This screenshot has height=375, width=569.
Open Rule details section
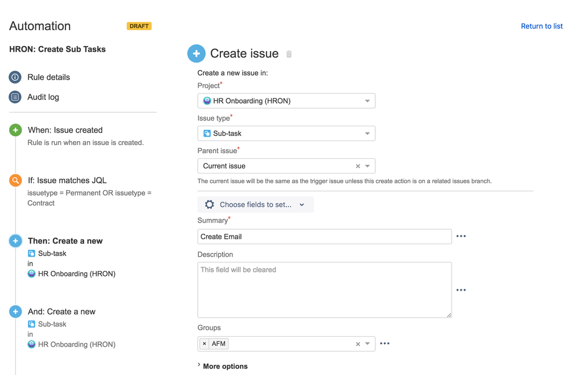point(48,77)
